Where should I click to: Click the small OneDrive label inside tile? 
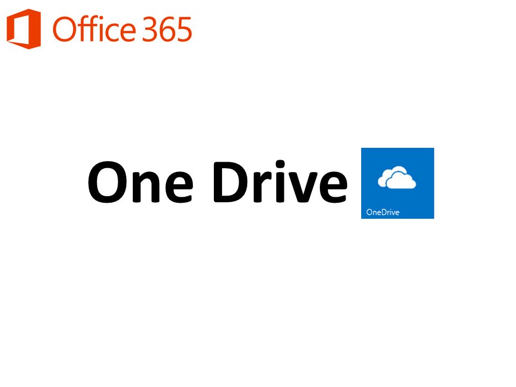click(383, 212)
